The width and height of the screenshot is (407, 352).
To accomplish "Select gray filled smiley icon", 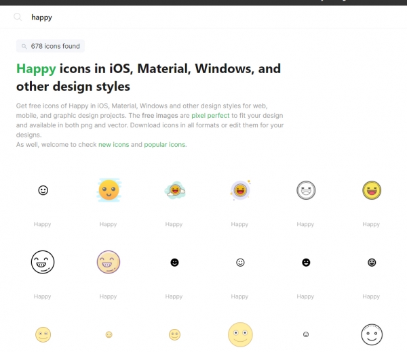I will click(x=372, y=263).
